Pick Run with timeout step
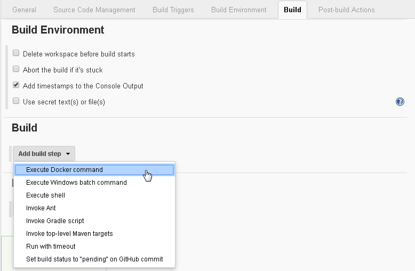 (x=94, y=246)
